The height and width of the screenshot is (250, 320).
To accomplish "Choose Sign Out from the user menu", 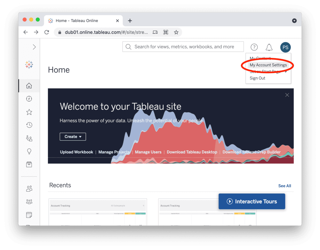I will tap(258, 78).
